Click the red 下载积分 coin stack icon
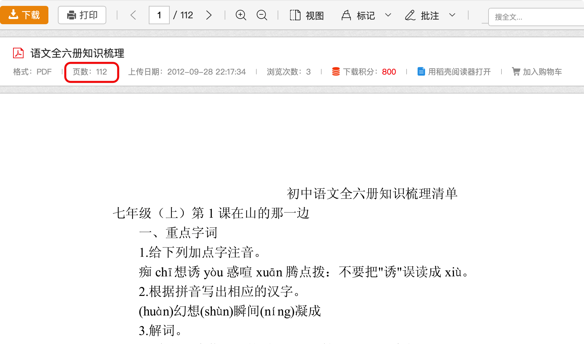 [x=336, y=72]
